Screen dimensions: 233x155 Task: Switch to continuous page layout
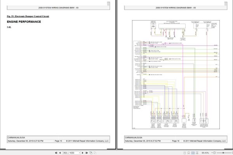189,153
